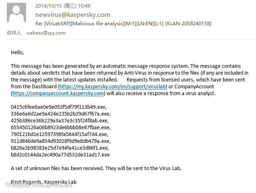The width and height of the screenshot is (256, 193).
Task: Click file name b826a3b98383e25d7e94fa41ce3d86f1.exe
Action: (x=60, y=148)
